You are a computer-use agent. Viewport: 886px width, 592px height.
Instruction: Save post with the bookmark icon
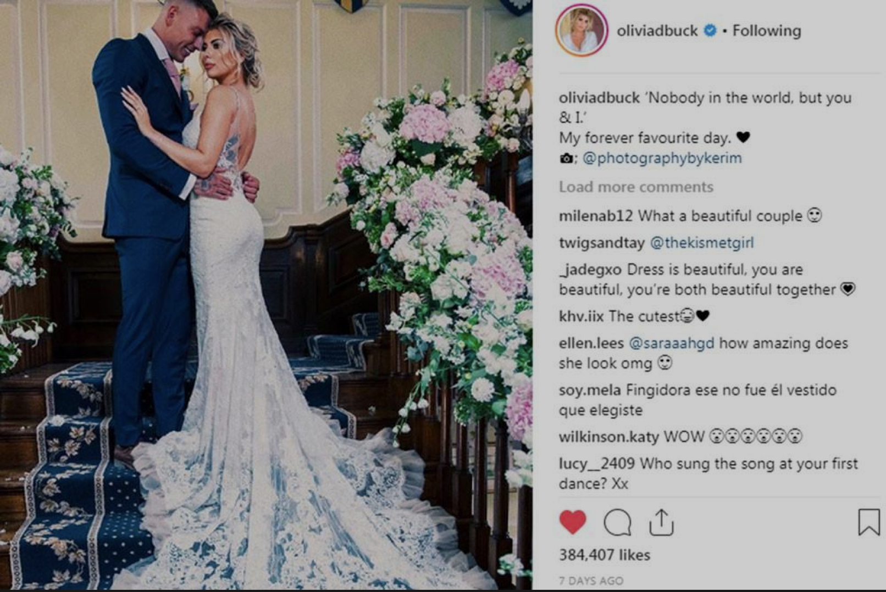point(869,522)
